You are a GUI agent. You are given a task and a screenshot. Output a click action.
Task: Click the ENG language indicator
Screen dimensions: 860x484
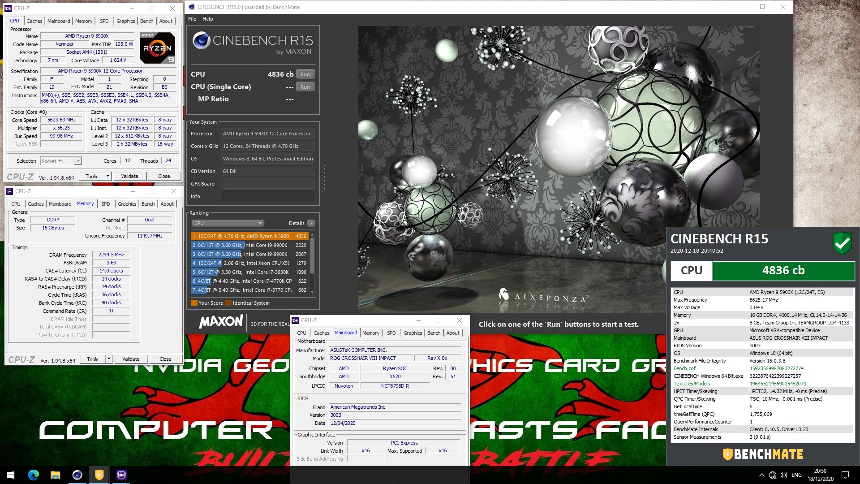pyautogui.click(x=796, y=475)
